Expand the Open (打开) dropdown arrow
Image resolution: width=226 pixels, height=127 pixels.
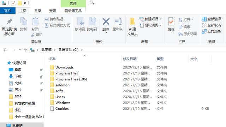point(192,20)
